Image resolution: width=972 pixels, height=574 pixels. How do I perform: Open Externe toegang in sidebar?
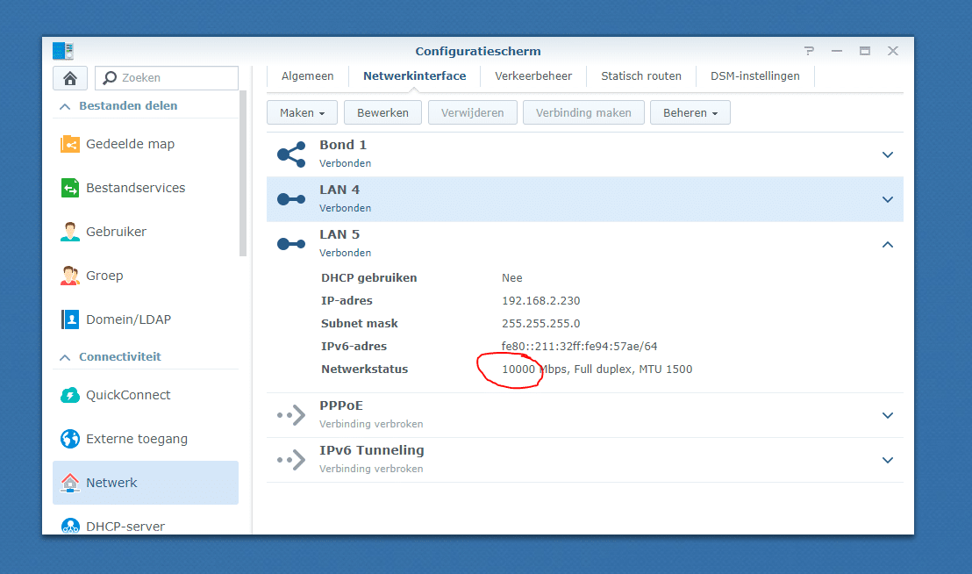146,439
